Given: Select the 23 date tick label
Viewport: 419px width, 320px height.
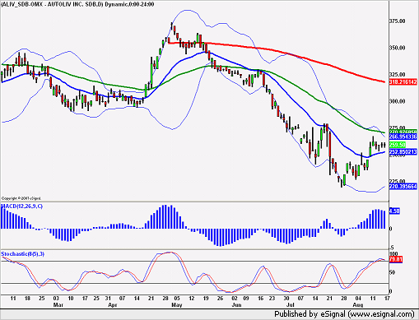Looking at the screenshot, I should click(x=272, y=298).
